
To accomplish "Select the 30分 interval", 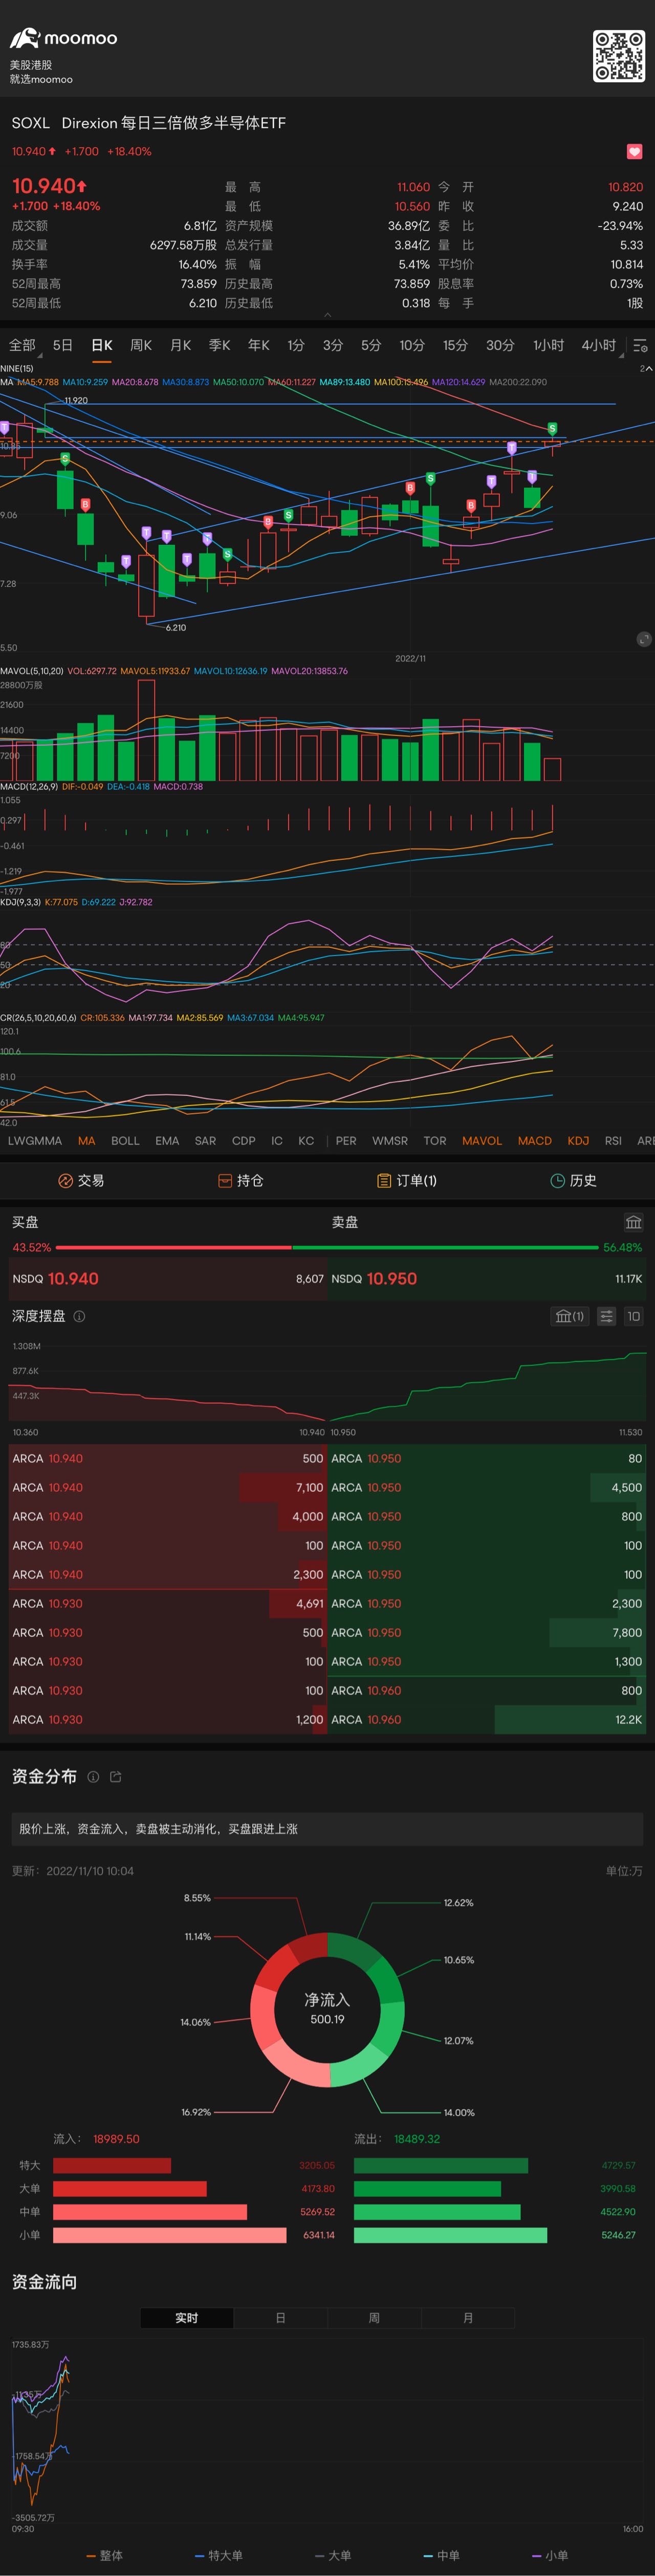I will pos(500,345).
